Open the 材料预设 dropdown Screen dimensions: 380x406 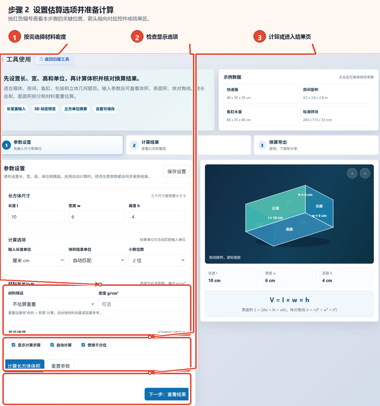(x=52, y=304)
